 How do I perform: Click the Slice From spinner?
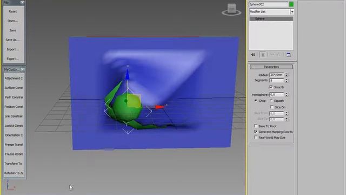pyautogui.click(x=287, y=113)
